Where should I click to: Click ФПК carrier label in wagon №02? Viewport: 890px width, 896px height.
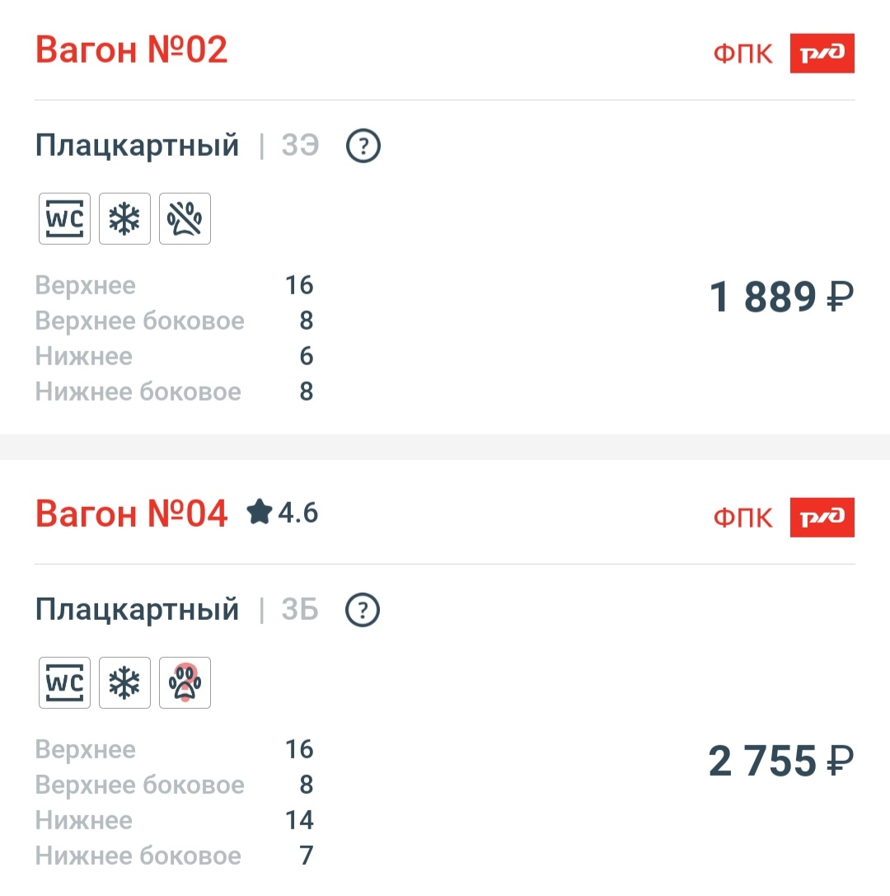pos(743,54)
